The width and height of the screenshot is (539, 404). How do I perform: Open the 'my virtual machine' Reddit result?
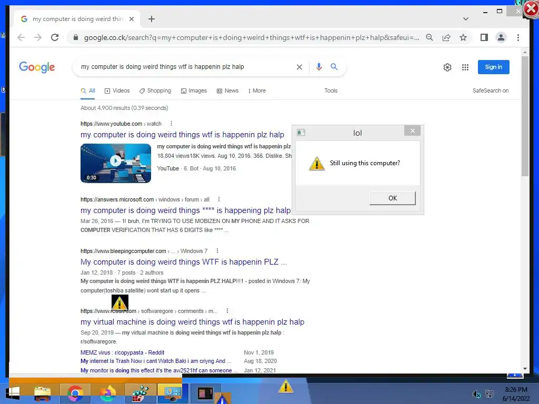[x=192, y=322]
